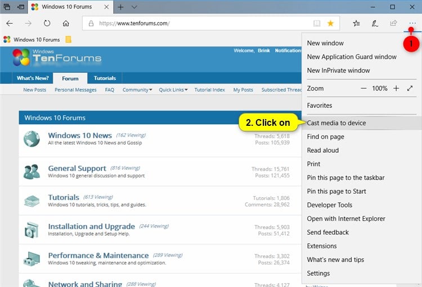Click the Brink username link

[x=264, y=51]
